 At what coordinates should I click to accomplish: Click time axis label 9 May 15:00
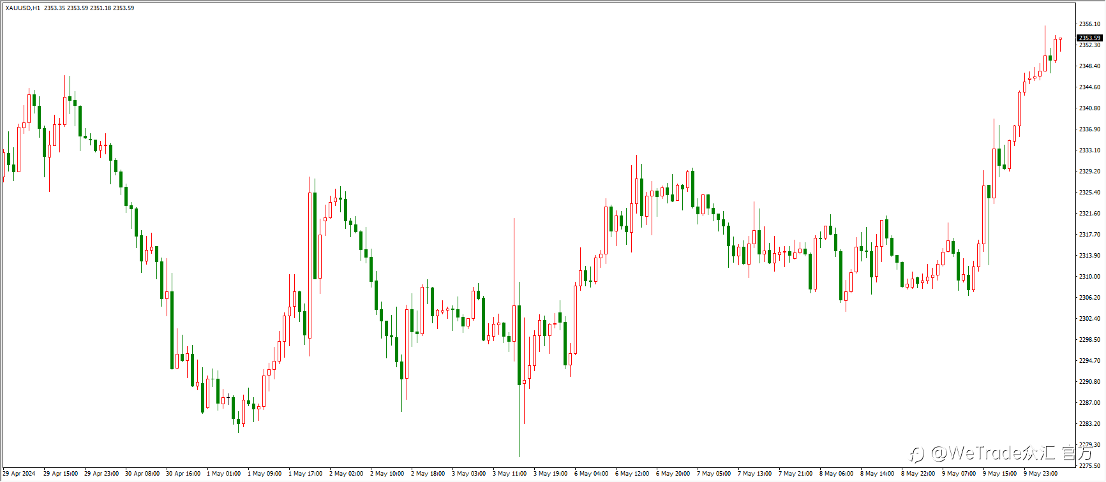(1000, 474)
